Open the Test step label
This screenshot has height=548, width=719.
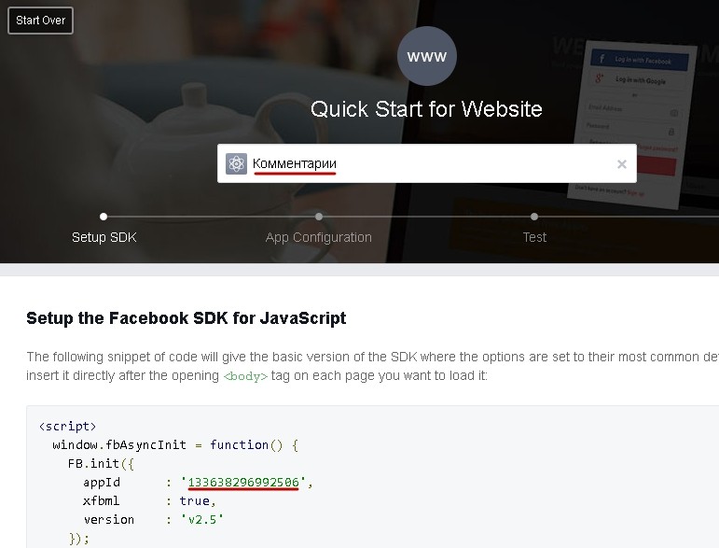pyautogui.click(x=534, y=237)
